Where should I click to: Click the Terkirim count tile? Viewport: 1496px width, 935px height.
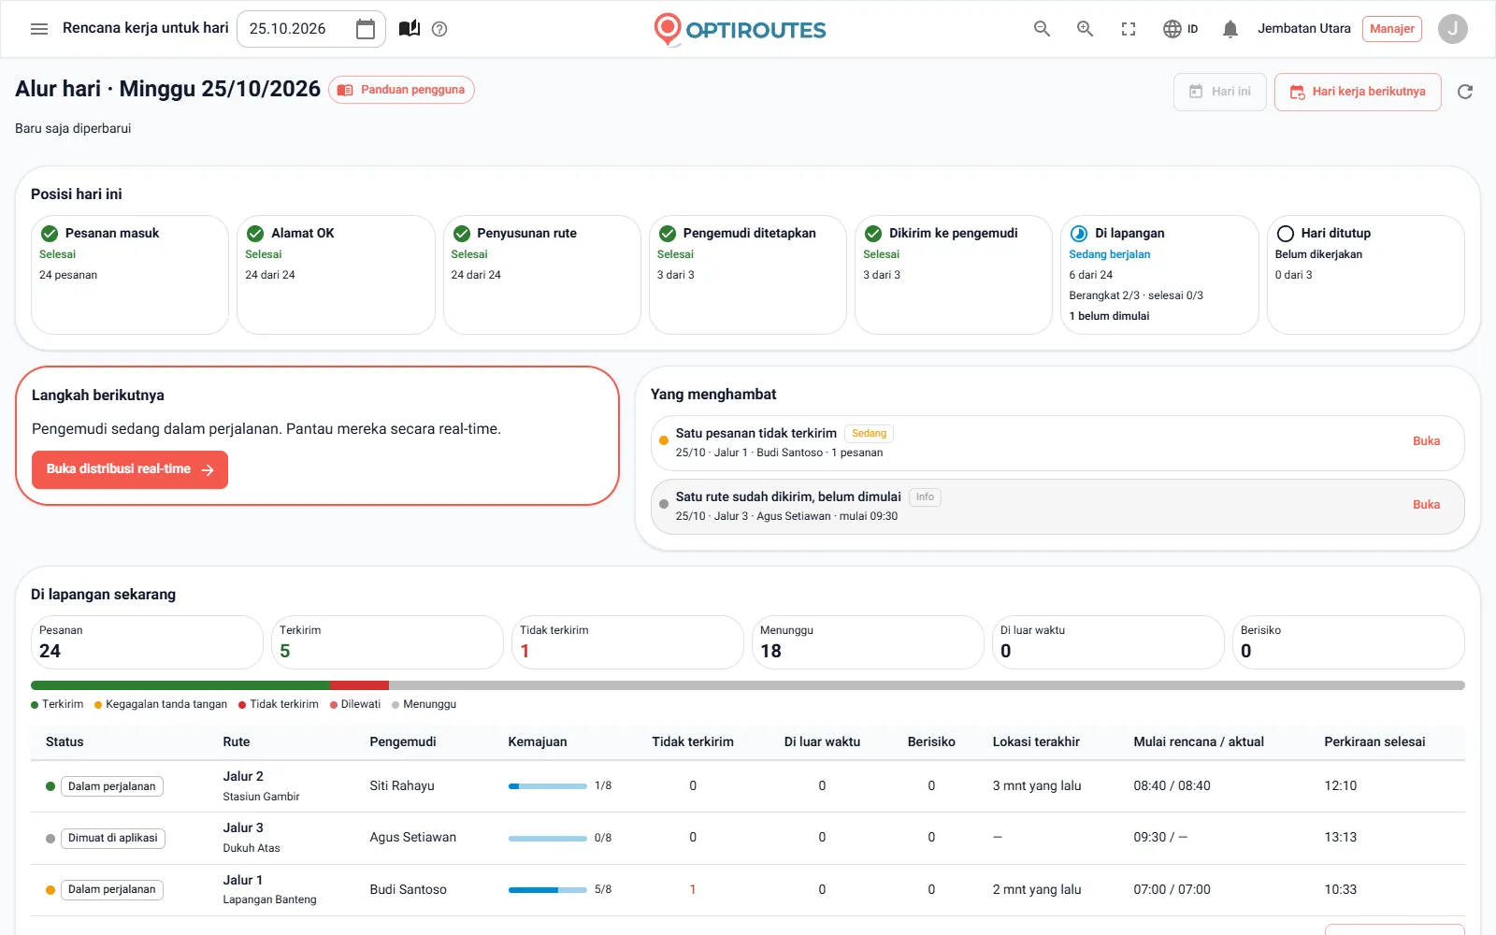387,642
